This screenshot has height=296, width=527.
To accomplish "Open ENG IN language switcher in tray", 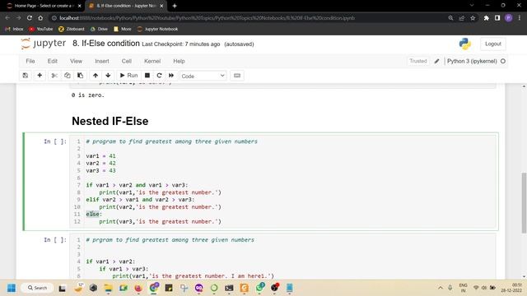I will click(463, 288).
